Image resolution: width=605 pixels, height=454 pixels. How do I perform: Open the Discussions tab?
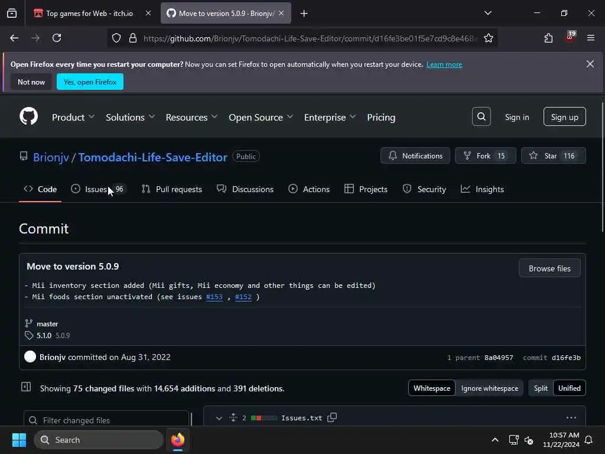[245, 189]
